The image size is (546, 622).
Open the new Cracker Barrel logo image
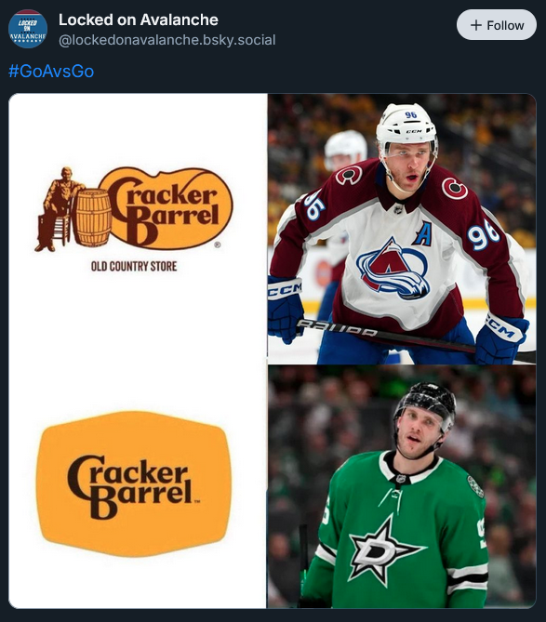coord(134,483)
